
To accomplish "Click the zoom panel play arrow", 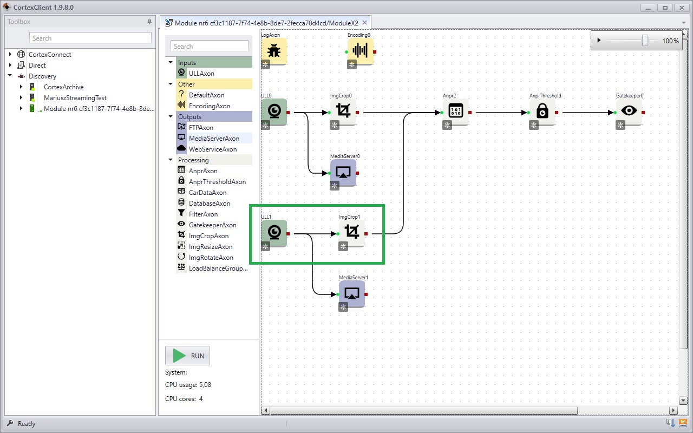I will pyautogui.click(x=599, y=41).
